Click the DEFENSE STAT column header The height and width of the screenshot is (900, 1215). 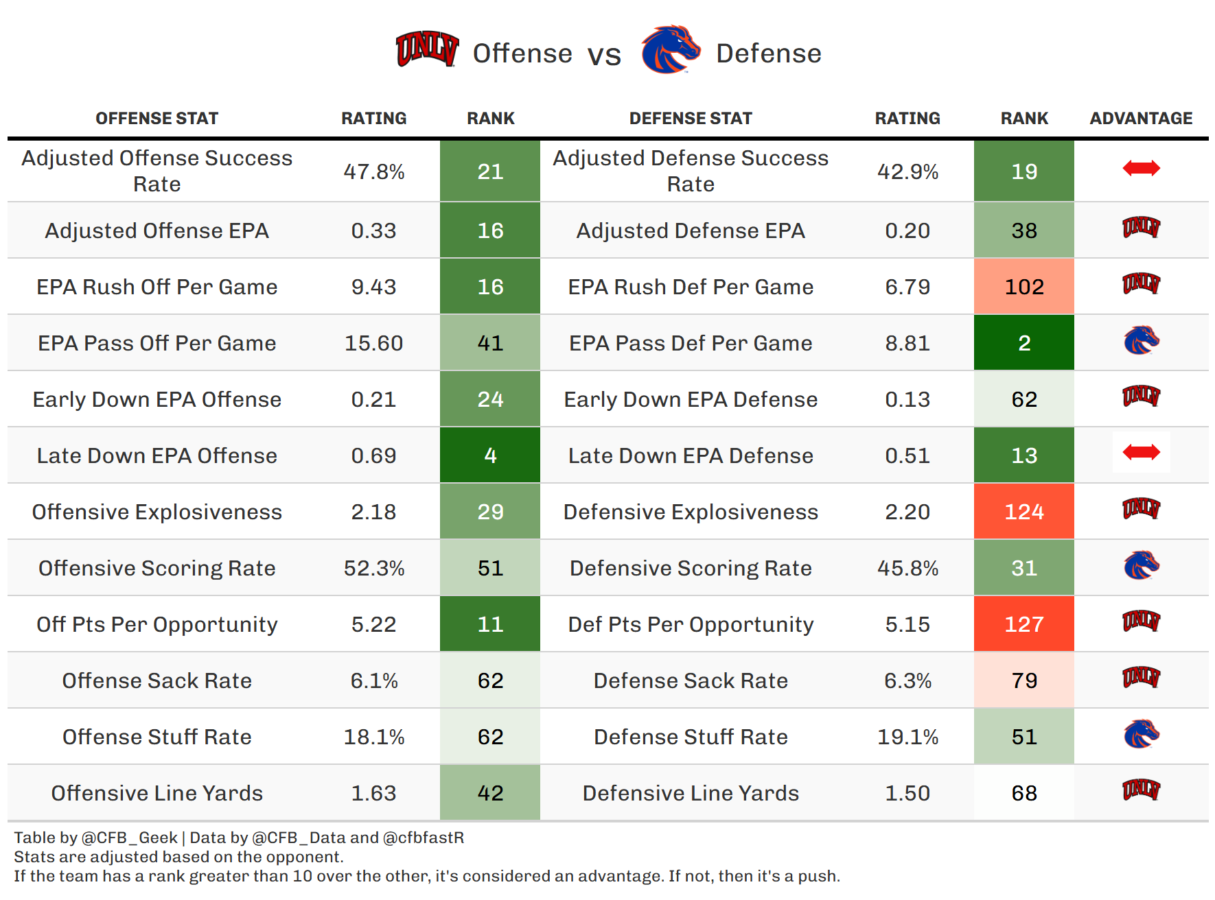tap(691, 119)
